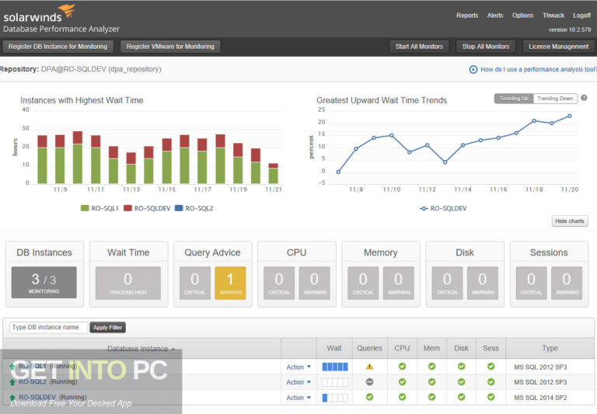This screenshot has height=414, width=597.
Task: Click Start All Monitors button
Action: (419, 47)
